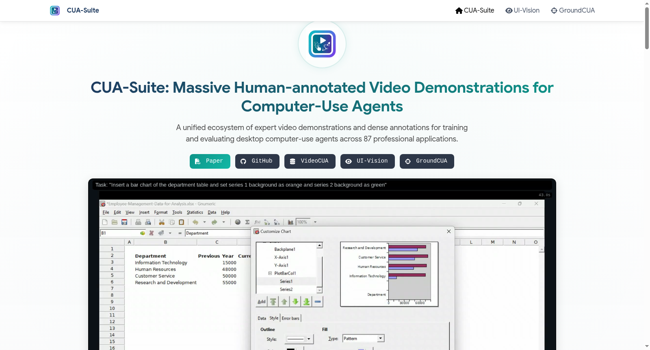650x350 pixels.
Task: Move chart element up one position
Action: [x=284, y=302]
